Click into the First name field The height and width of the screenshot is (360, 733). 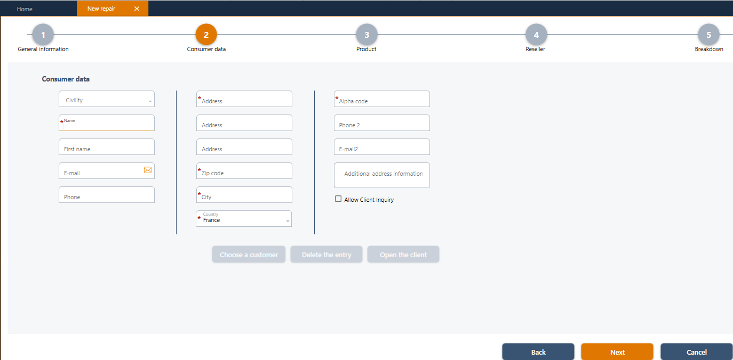tap(107, 147)
